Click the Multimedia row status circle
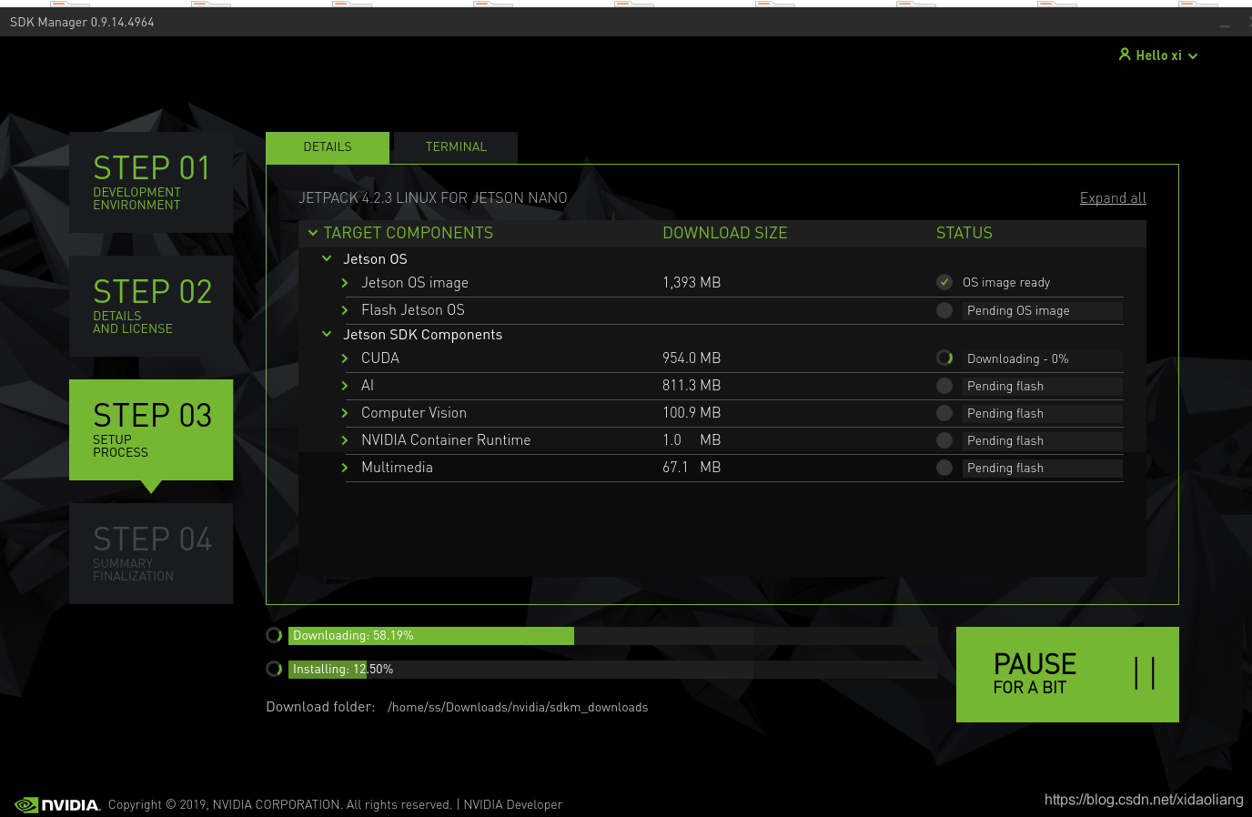The height and width of the screenshot is (817, 1252). [x=944, y=468]
